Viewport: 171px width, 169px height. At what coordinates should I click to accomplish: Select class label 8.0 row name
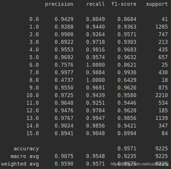click(34, 80)
